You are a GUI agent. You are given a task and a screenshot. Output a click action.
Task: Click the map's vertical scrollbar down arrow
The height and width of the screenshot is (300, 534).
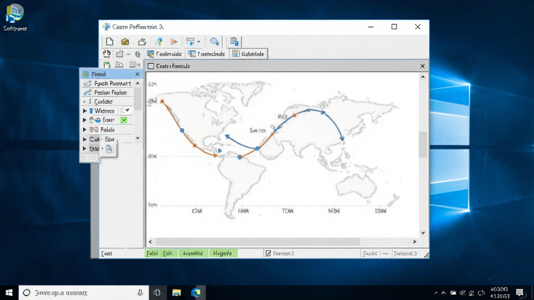tap(423, 233)
